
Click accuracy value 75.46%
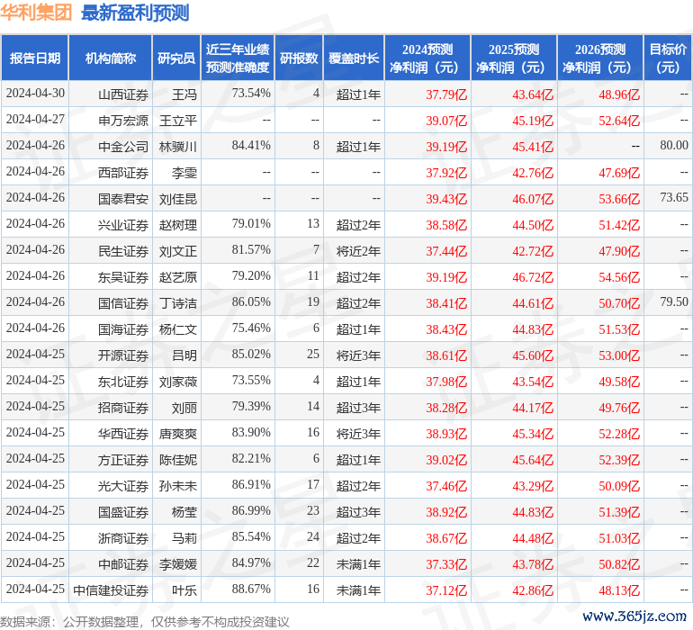(251, 328)
